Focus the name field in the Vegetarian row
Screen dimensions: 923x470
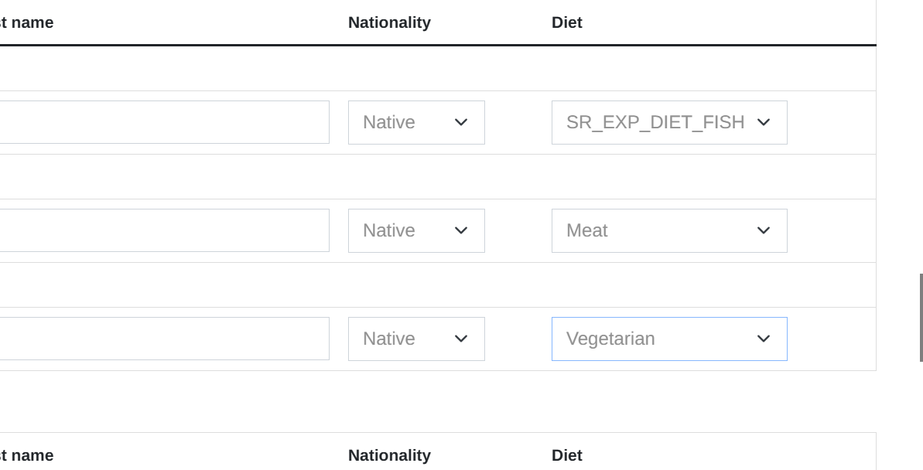click(x=164, y=339)
